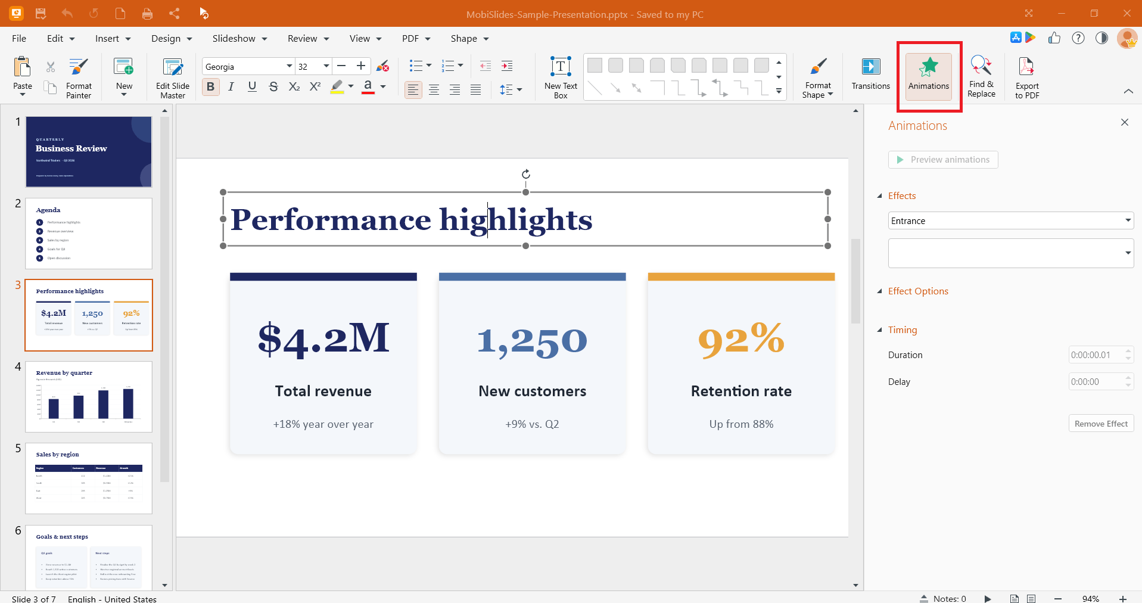Open the Georgia font name dropdown
The height and width of the screenshot is (603, 1142).
(290, 66)
